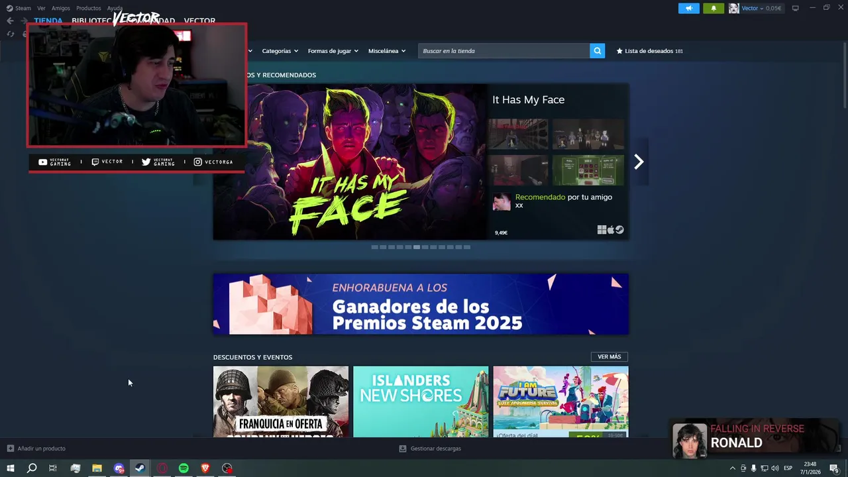Select the first carousel page dot

click(x=374, y=247)
